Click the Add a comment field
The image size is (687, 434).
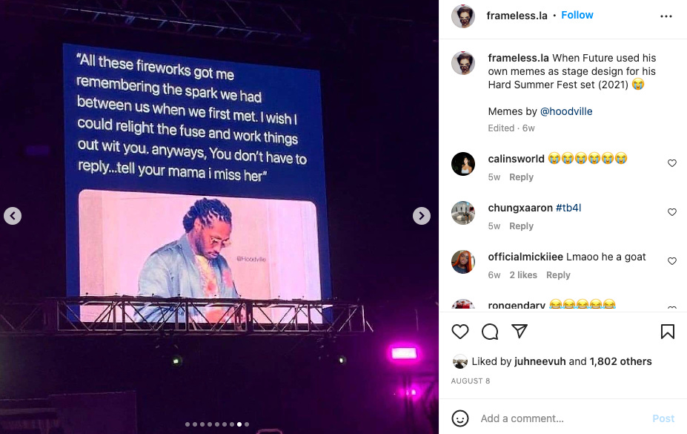(562, 418)
